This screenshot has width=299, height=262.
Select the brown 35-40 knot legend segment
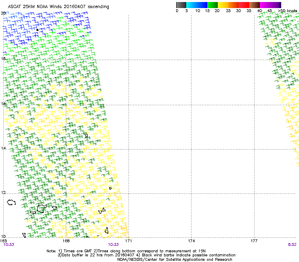pos(255,5)
